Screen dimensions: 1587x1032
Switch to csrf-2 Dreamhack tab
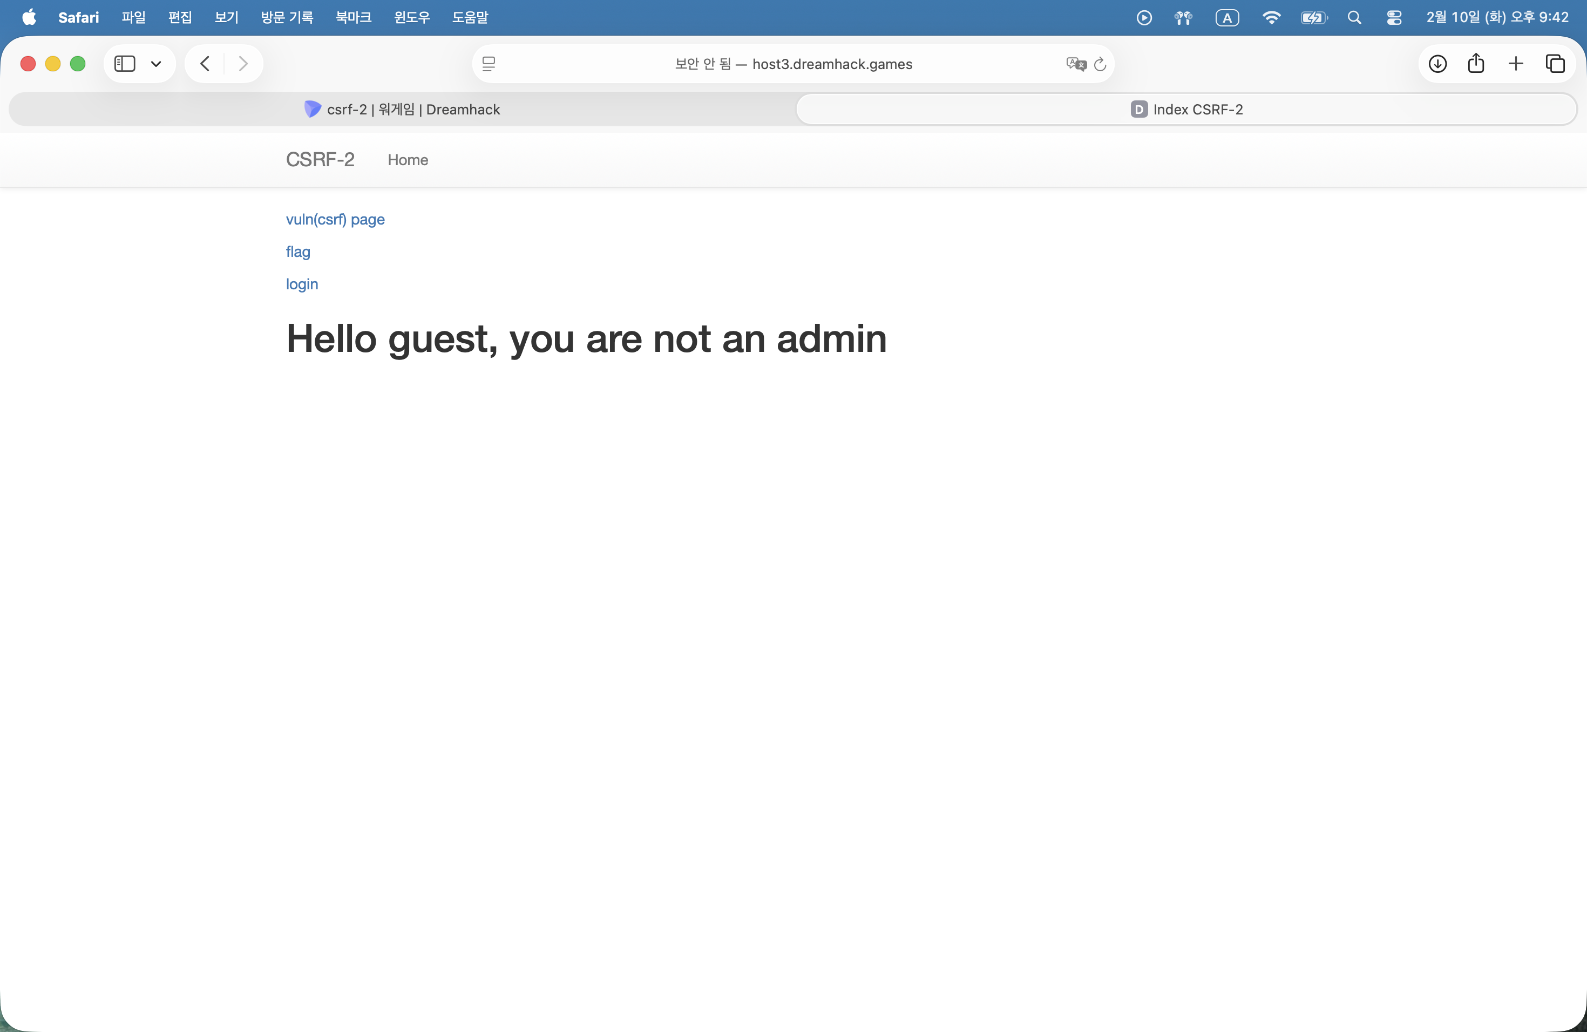click(403, 110)
